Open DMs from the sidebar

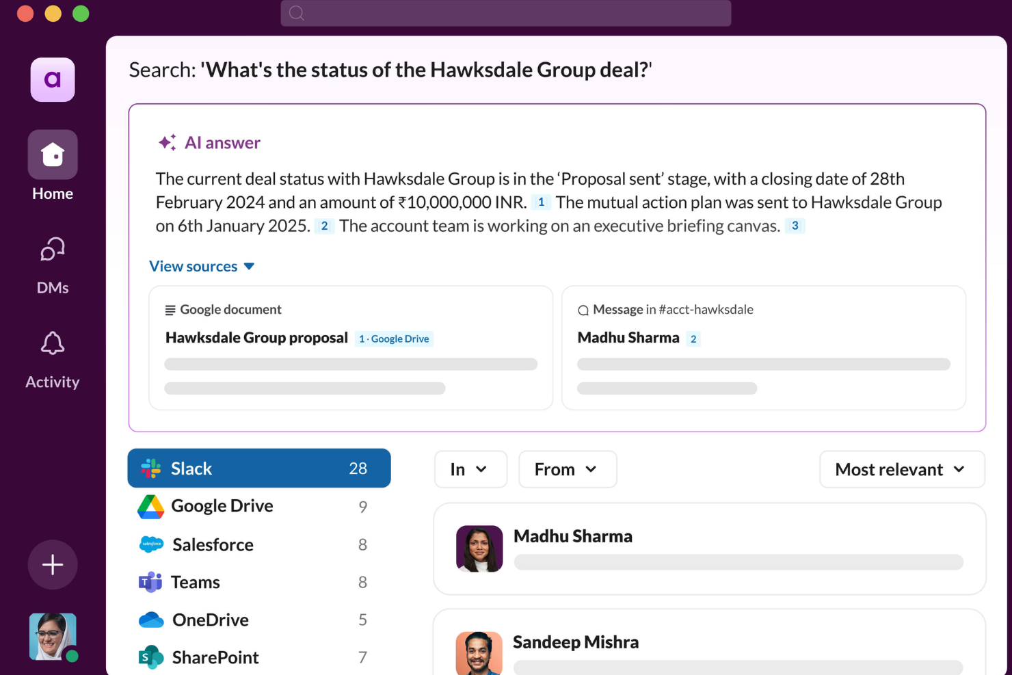click(x=53, y=265)
